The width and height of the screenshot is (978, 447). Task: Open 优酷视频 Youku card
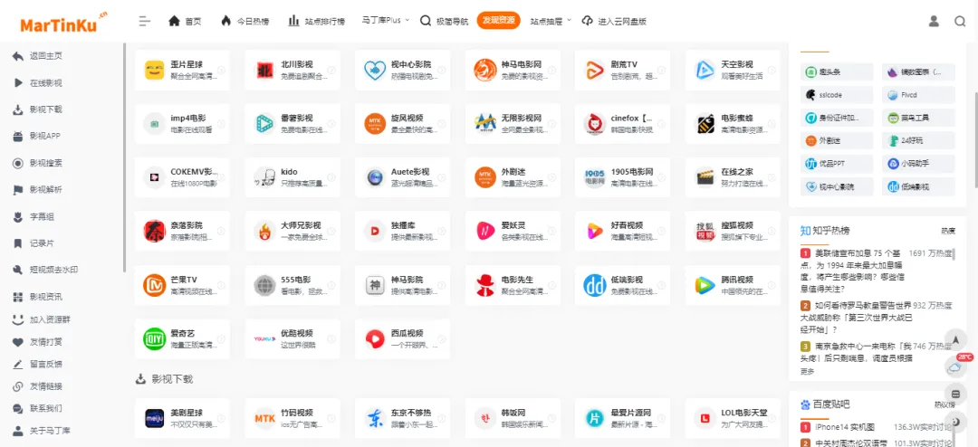(x=292, y=338)
